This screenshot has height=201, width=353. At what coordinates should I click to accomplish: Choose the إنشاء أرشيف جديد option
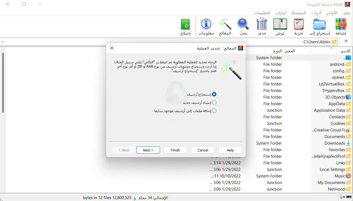(214, 102)
